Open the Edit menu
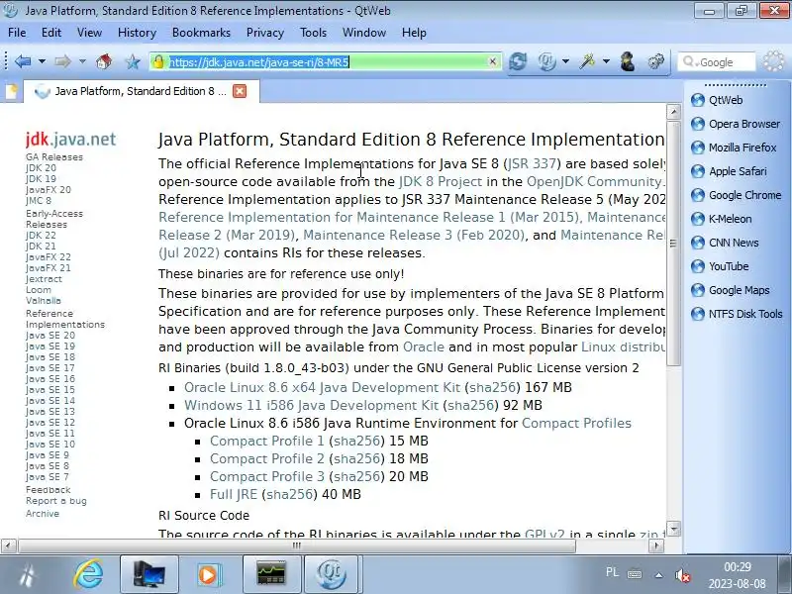792x594 pixels. 51,33
